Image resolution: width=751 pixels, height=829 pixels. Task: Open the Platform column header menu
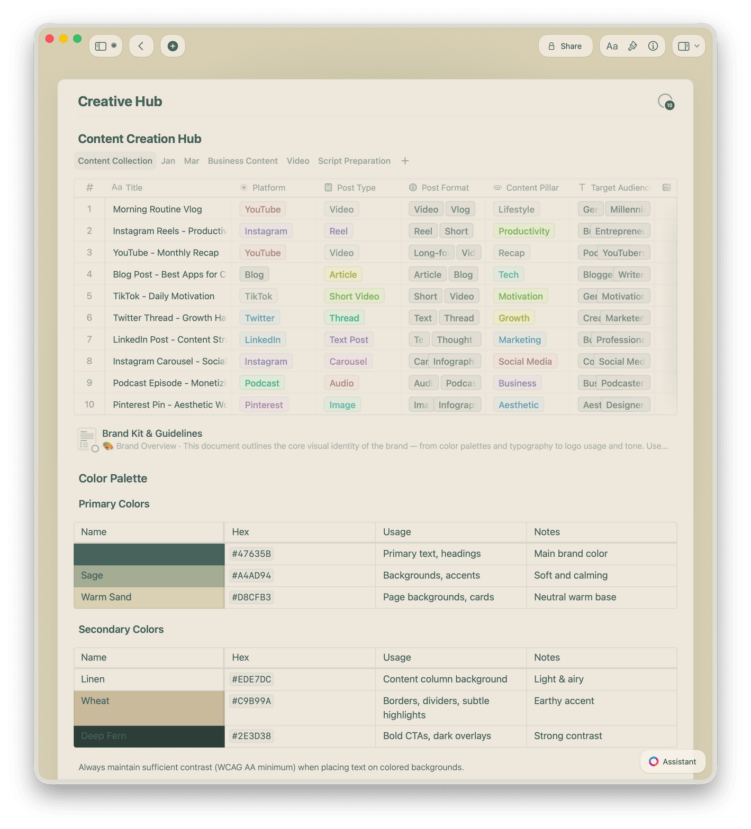pyautogui.click(x=268, y=188)
